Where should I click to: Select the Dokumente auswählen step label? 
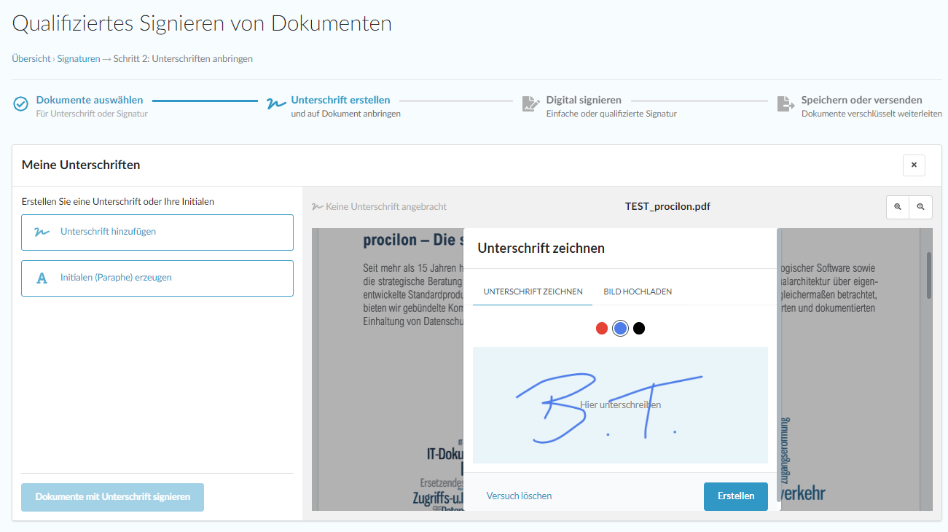point(90,100)
